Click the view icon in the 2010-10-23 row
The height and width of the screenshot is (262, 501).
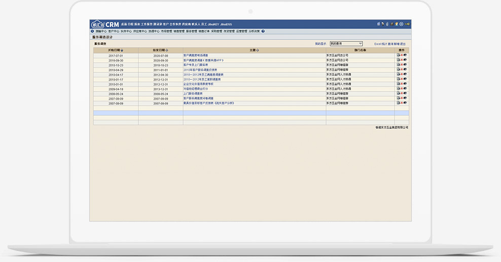406,65
